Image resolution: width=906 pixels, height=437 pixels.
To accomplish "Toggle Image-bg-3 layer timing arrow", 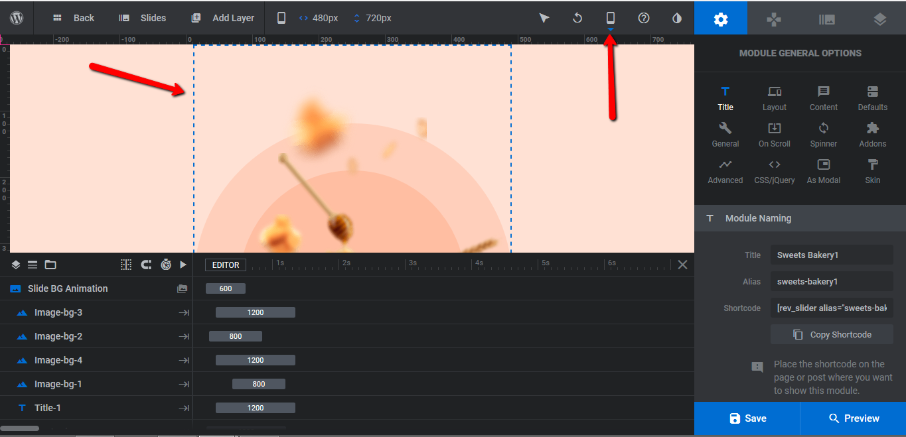I will point(184,312).
